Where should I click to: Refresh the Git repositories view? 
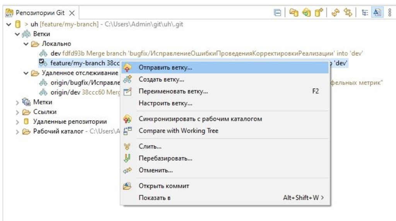click(335, 13)
